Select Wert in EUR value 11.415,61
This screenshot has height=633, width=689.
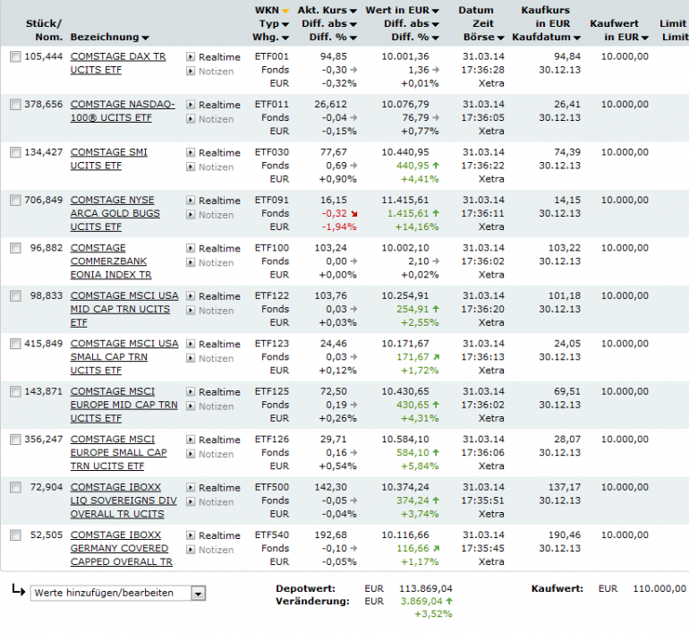pyautogui.click(x=405, y=201)
